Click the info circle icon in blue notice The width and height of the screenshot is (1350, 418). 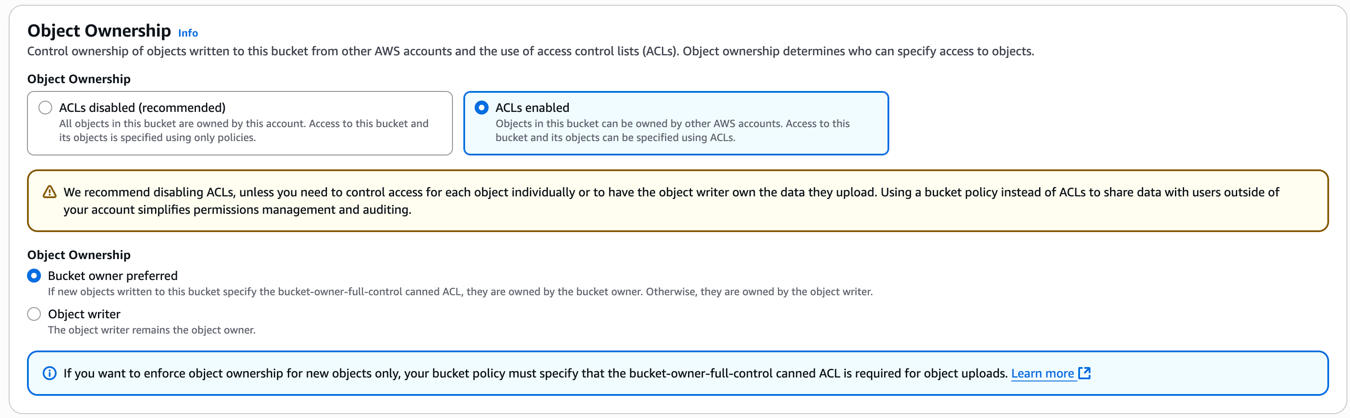49,373
